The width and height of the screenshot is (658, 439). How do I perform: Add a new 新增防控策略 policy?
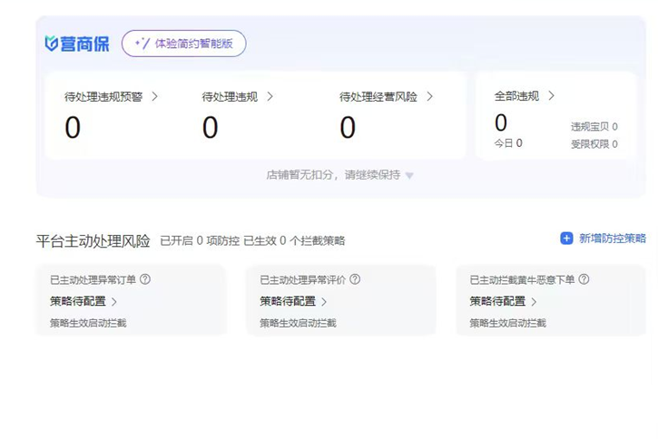612,239
